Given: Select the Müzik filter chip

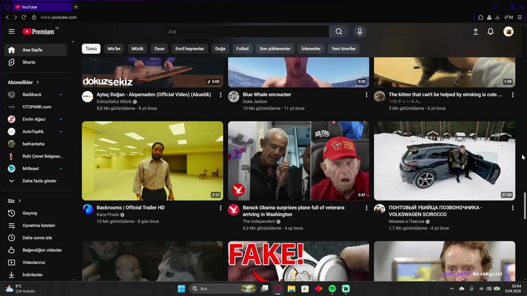Looking at the screenshot, I should [138, 49].
